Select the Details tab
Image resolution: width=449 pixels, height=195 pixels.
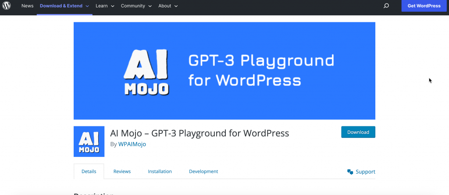[89, 171]
